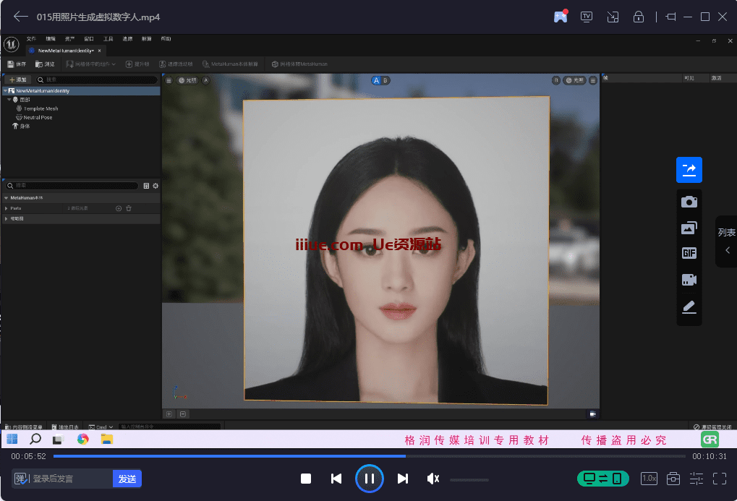Open the 1.0x playback speed menu
Viewport: 737px width, 501px height.
tap(649, 479)
